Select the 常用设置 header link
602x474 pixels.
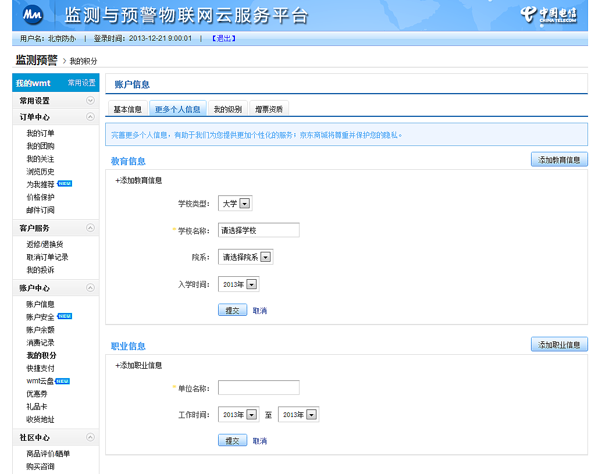click(x=82, y=83)
